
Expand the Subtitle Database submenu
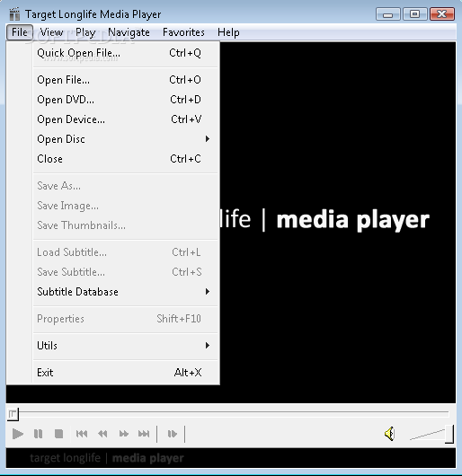pos(126,292)
